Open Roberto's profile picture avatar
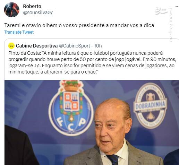179x165 pixels. pyautogui.click(x=12, y=10)
